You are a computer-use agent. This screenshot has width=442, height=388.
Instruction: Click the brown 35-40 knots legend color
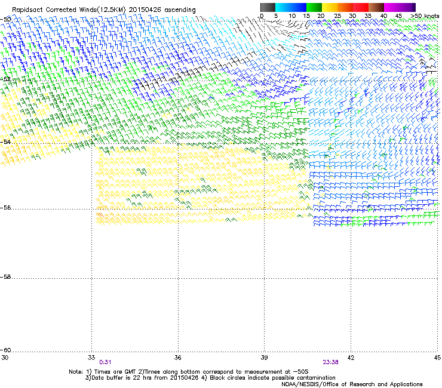[x=376, y=7]
